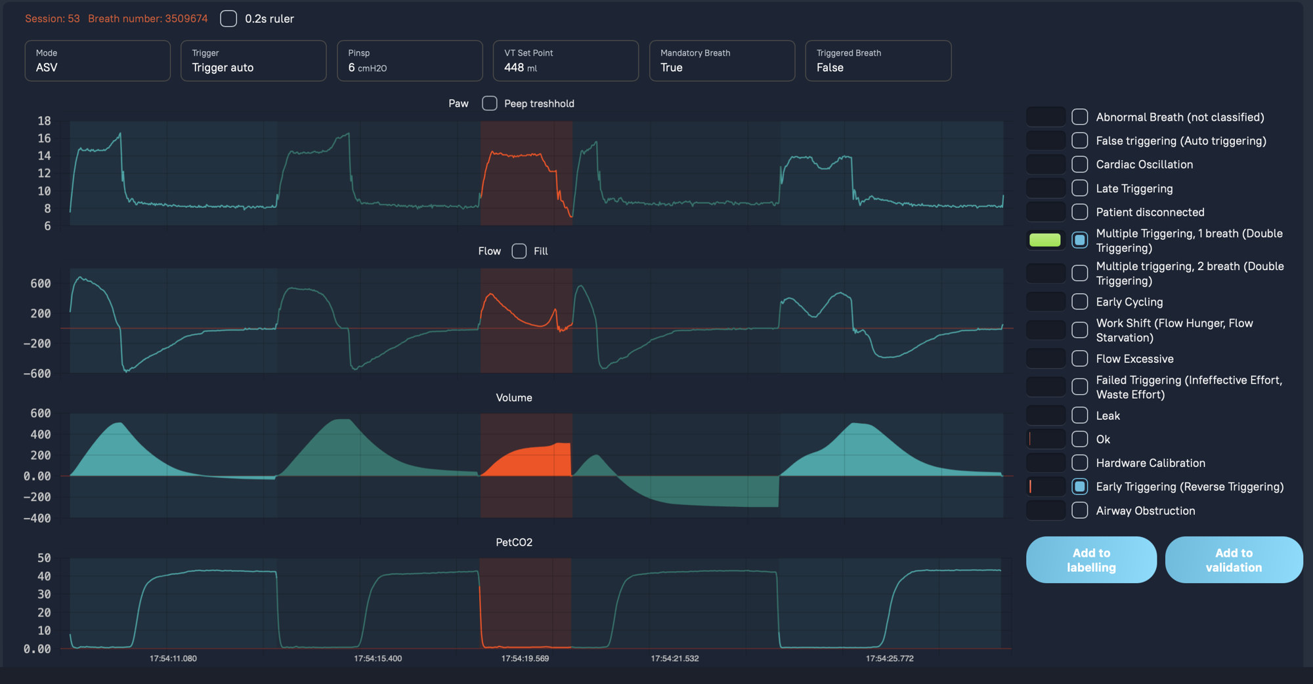This screenshot has width=1313, height=684.
Task: Check the Ok label checkbox
Action: point(1080,439)
